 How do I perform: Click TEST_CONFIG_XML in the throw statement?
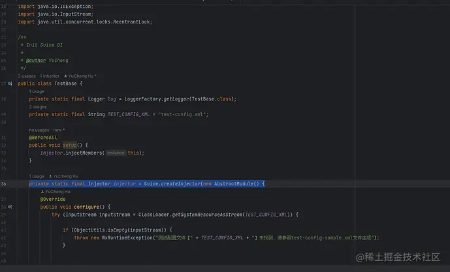click(x=222, y=238)
